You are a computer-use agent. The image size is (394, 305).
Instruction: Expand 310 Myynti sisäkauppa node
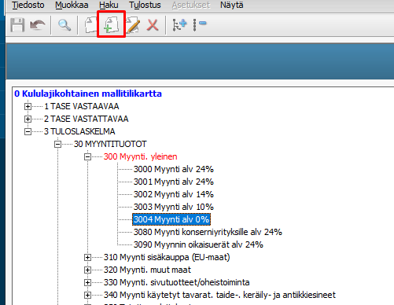87,257
